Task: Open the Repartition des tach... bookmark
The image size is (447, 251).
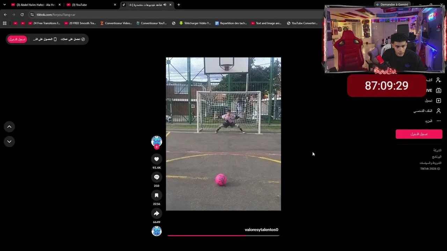Action: pos(231,23)
